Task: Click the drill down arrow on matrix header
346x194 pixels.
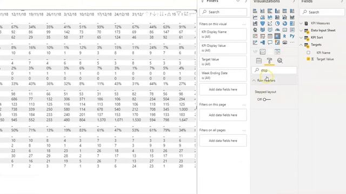Action: point(155,14)
